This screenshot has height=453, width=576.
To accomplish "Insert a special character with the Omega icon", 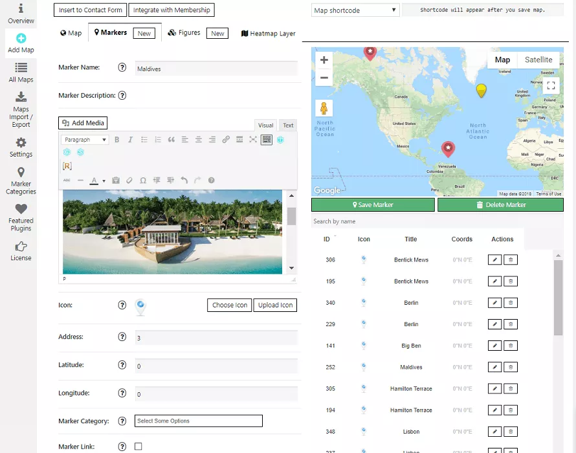I will point(143,181).
